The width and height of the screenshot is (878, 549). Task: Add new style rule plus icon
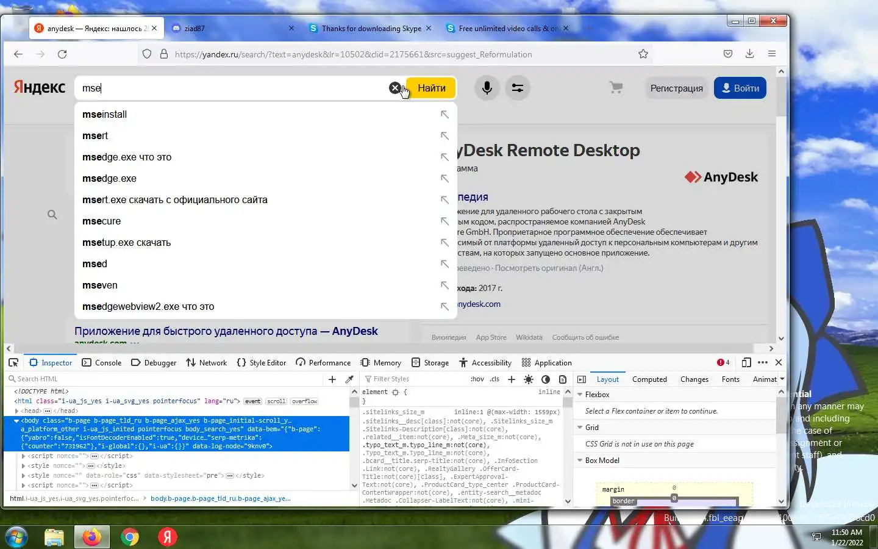tap(512, 379)
